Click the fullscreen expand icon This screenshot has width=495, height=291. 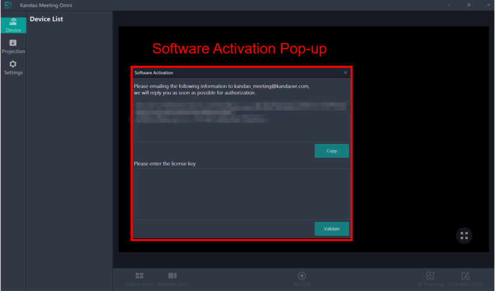464,236
